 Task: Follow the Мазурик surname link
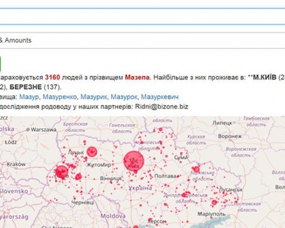point(94,97)
